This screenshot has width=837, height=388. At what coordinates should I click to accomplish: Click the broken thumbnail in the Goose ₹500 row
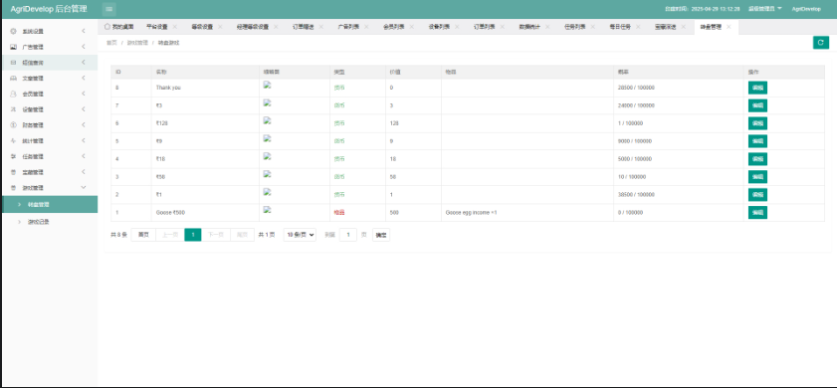coord(268,209)
